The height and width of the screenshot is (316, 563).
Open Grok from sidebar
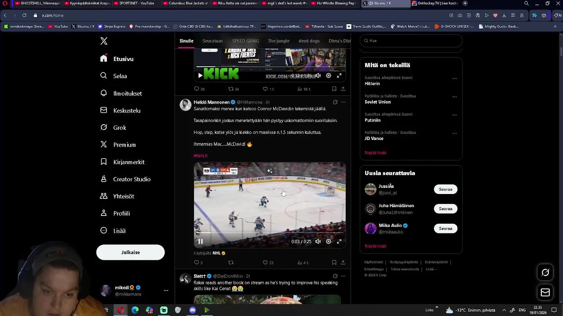point(113,127)
